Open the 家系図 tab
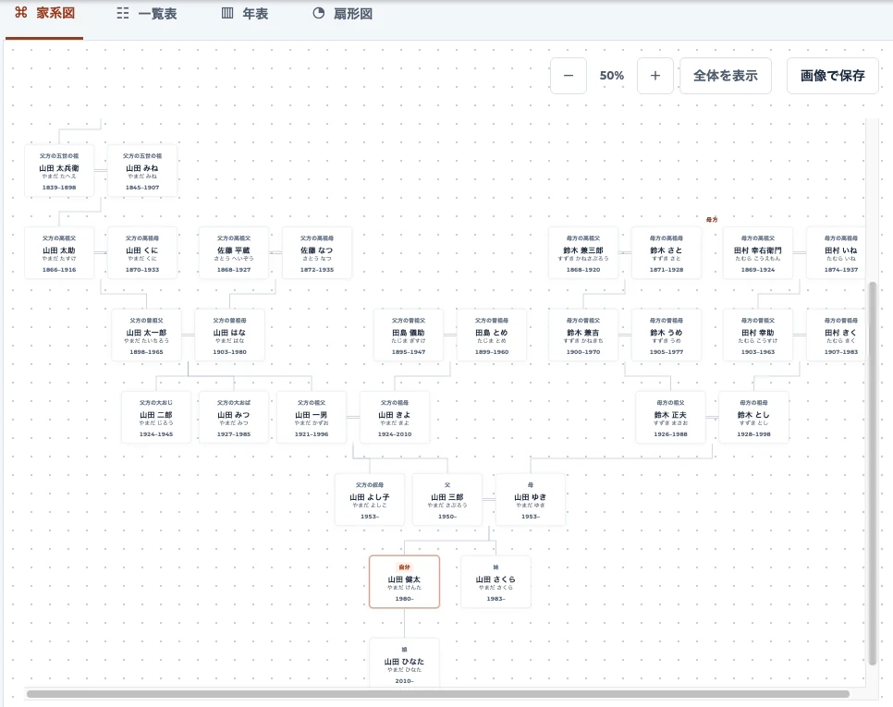Viewport: 893px width, 707px height. (44, 14)
